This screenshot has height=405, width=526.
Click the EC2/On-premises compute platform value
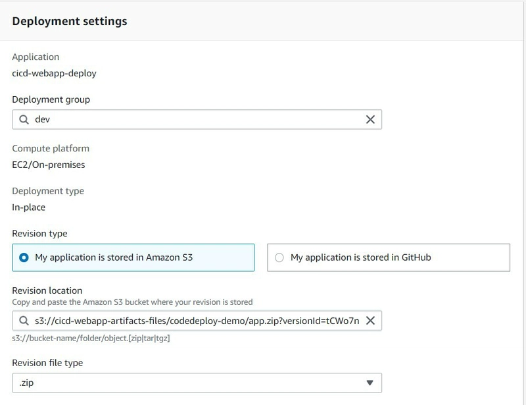[x=48, y=165]
